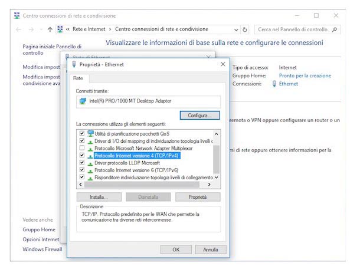This screenshot has height=269, width=360.
Task: Click the Configura button
Action: coord(199,115)
